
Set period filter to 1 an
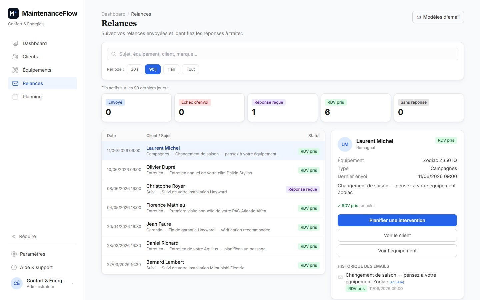coord(171,69)
